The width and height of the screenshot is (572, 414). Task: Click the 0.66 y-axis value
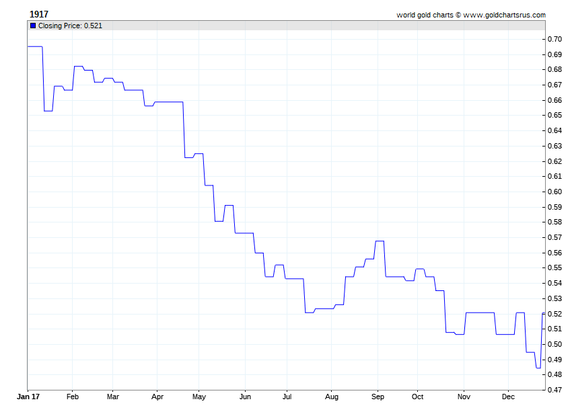(x=555, y=100)
